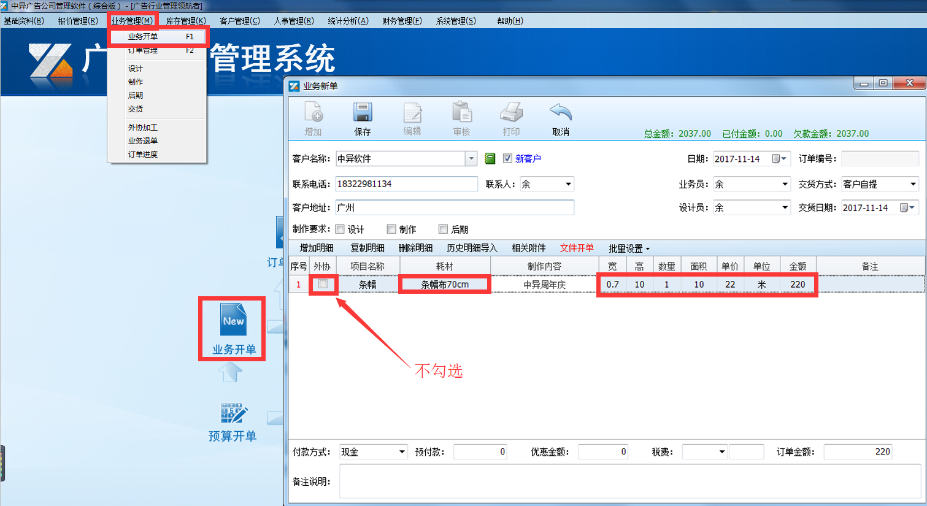Open the 帮助(H) menu
The image size is (927, 506).
(510, 21)
